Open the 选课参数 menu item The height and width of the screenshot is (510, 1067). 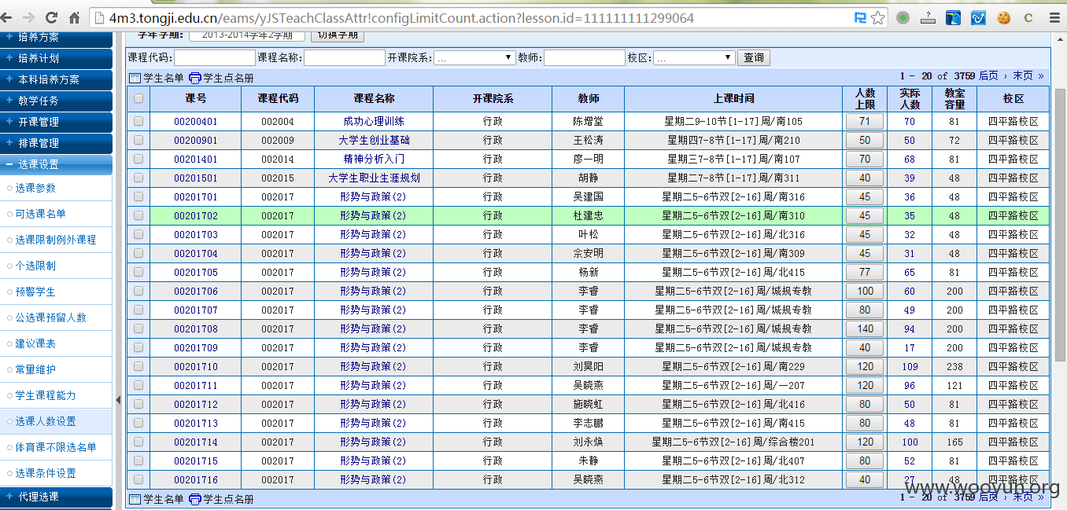coord(35,188)
